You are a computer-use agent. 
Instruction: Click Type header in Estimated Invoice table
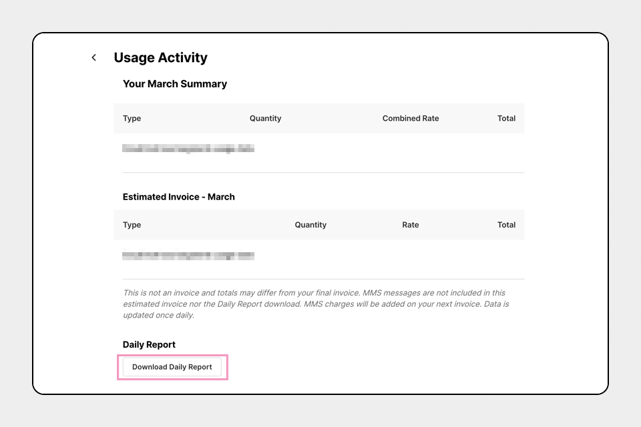(x=132, y=225)
